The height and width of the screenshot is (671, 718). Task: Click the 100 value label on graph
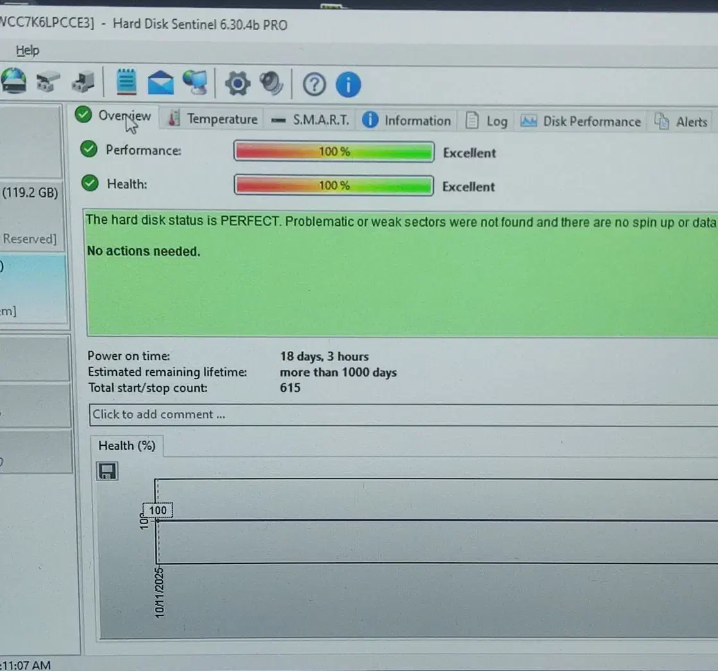coord(157,511)
